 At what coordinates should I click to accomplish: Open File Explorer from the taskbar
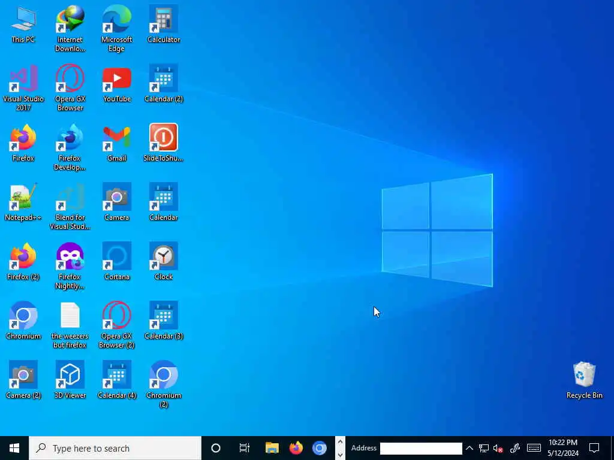(x=272, y=448)
